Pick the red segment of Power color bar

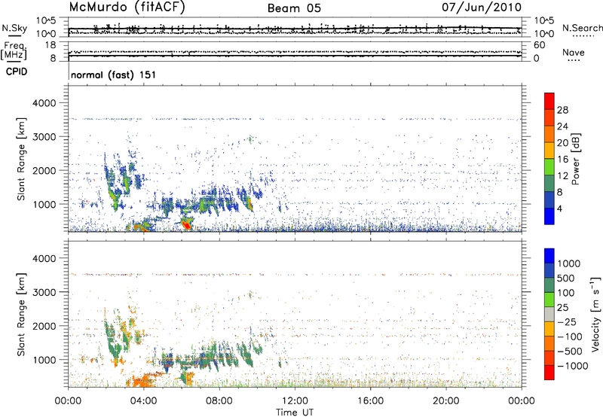pos(549,102)
